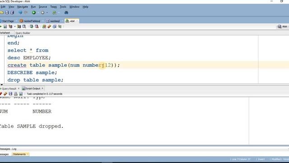Click the 'desc EMPLOYEE;' code line
The width and height of the screenshot is (289, 163).
(29, 58)
